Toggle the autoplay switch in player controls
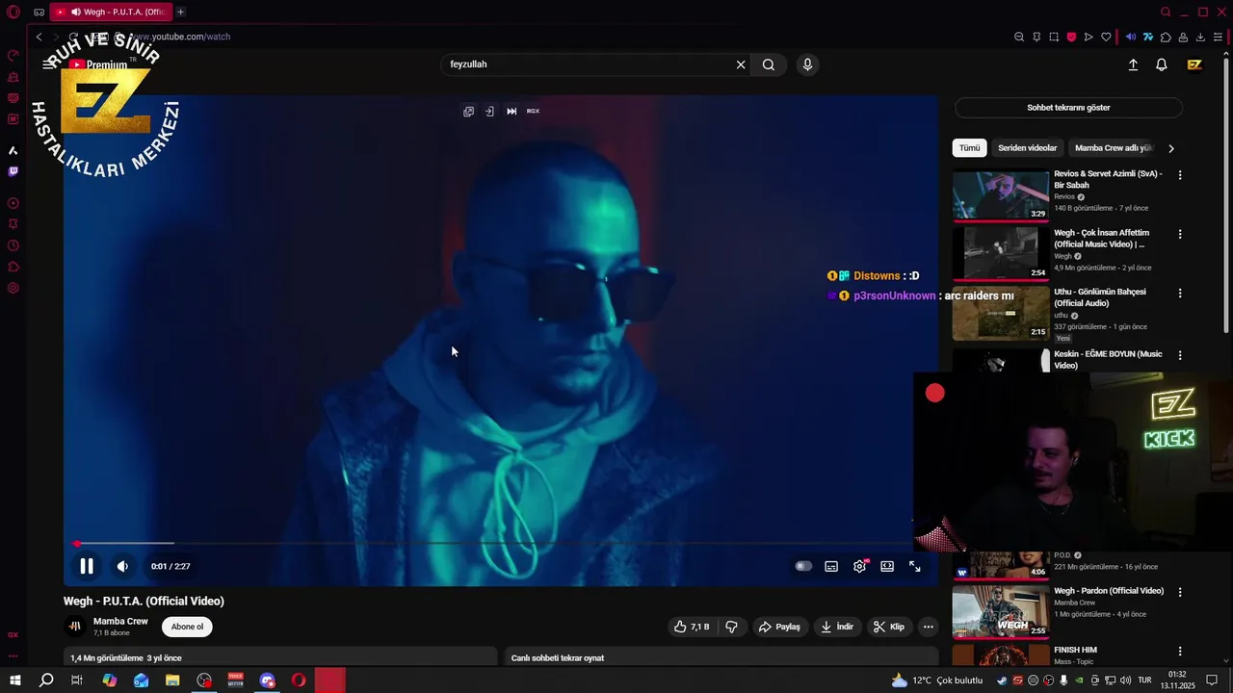Viewport: 1233px width, 693px height. point(802,566)
